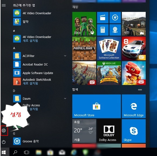Open the Microsoft Store tile

click(97, 106)
